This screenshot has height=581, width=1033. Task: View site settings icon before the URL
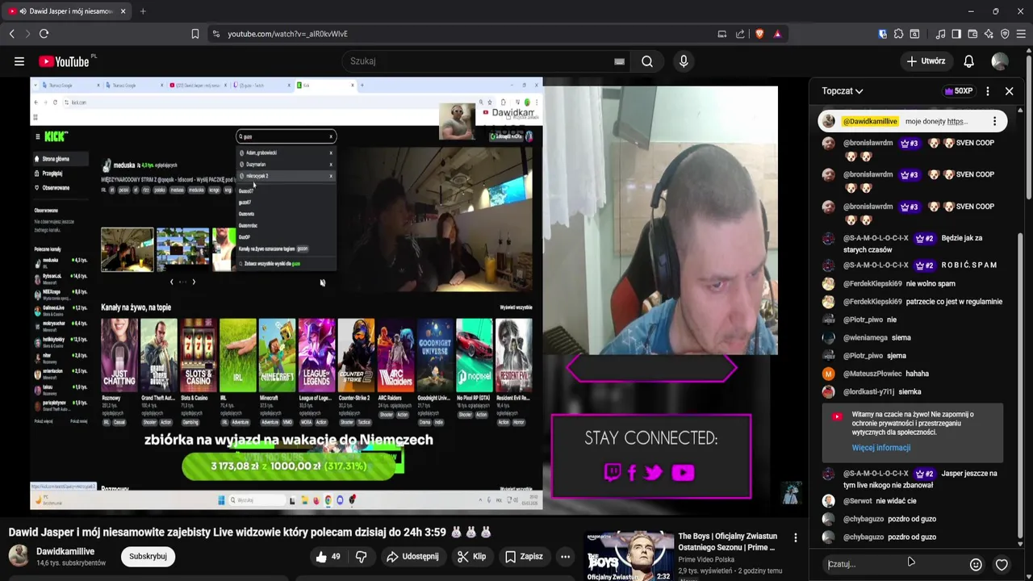tap(215, 34)
